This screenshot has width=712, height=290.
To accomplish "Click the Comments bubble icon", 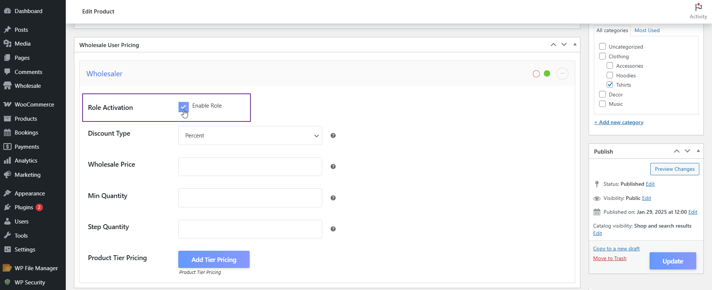I will [7, 72].
